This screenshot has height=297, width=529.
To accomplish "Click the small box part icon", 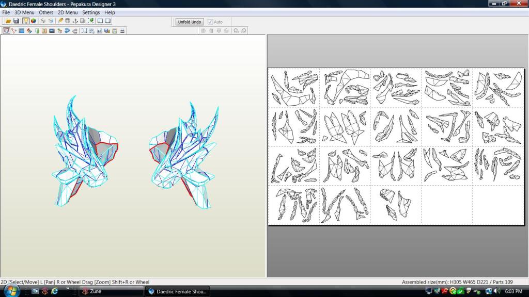I will pyautogui.click(x=60, y=30).
